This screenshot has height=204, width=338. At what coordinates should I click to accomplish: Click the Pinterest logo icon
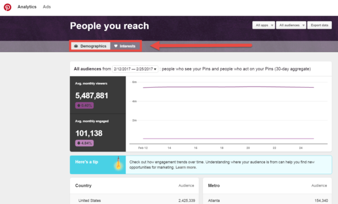click(x=7, y=7)
